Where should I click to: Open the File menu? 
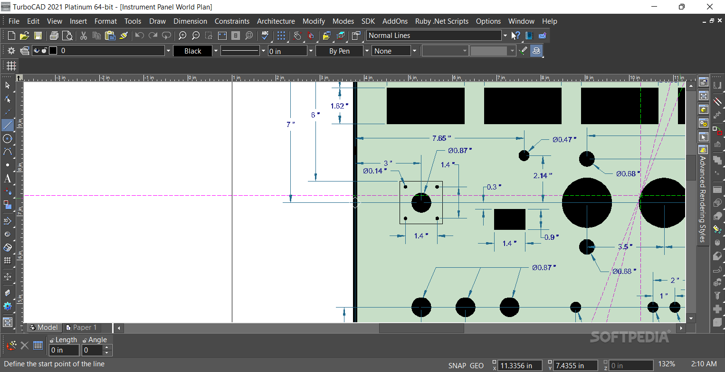14,21
